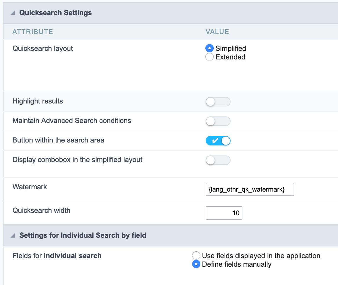The height and width of the screenshot is (285, 338).
Task: Collapse the Quicksearch Settings section triangle
Action: click(x=13, y=13)
